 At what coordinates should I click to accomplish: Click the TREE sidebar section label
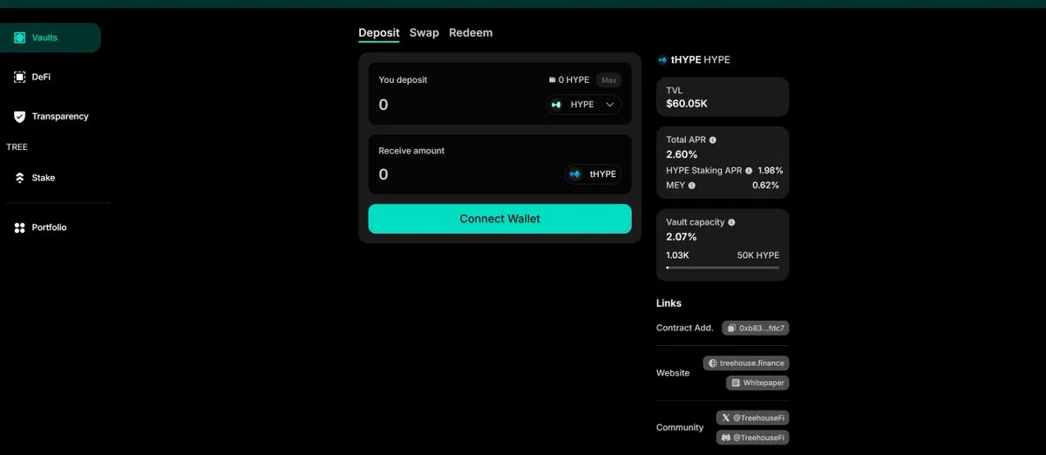pyautogui.click(x=17, y=147)
